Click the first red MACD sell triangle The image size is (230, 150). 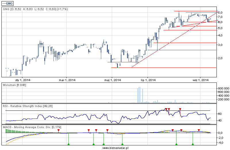tap(58, 130)
